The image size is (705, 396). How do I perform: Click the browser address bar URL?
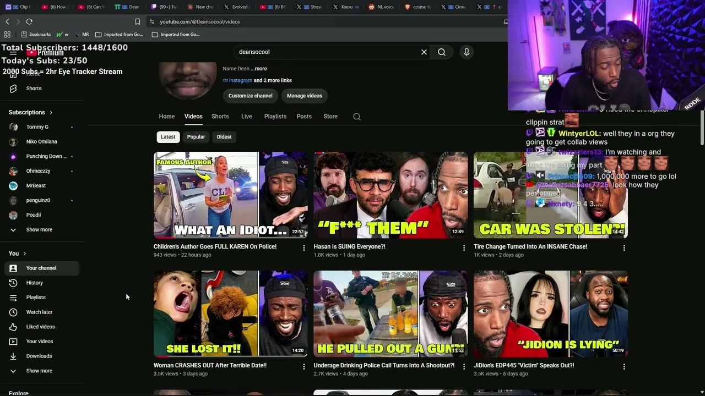200,21
